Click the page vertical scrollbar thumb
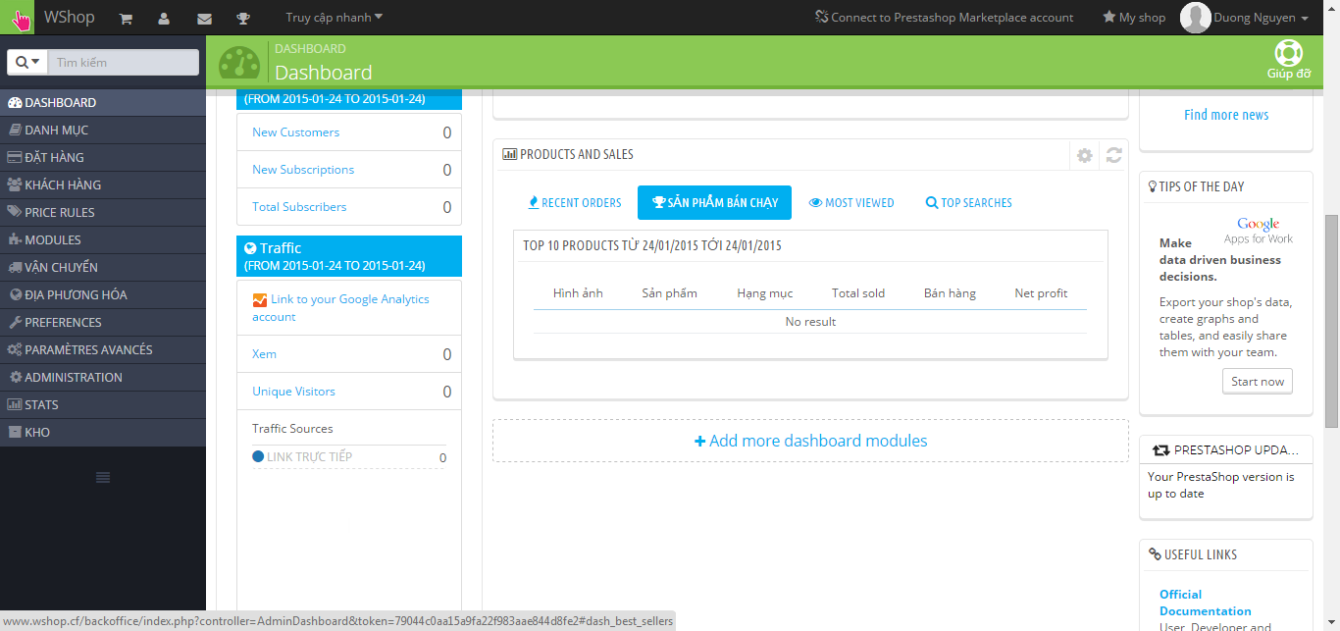Viewport: 1340px width, 631px height. [1332, 321]
